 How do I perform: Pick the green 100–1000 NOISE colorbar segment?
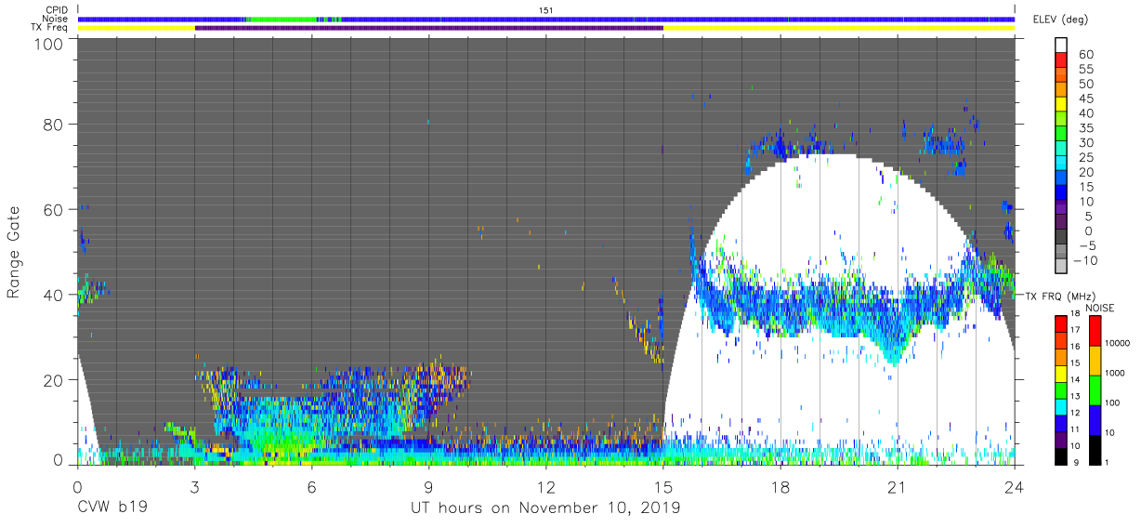(x=1095, y=390)
